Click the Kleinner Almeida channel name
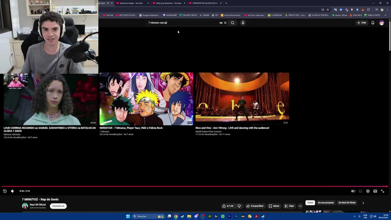The height and width of the screenshot is (220, 391). click(x=12, y=134)
